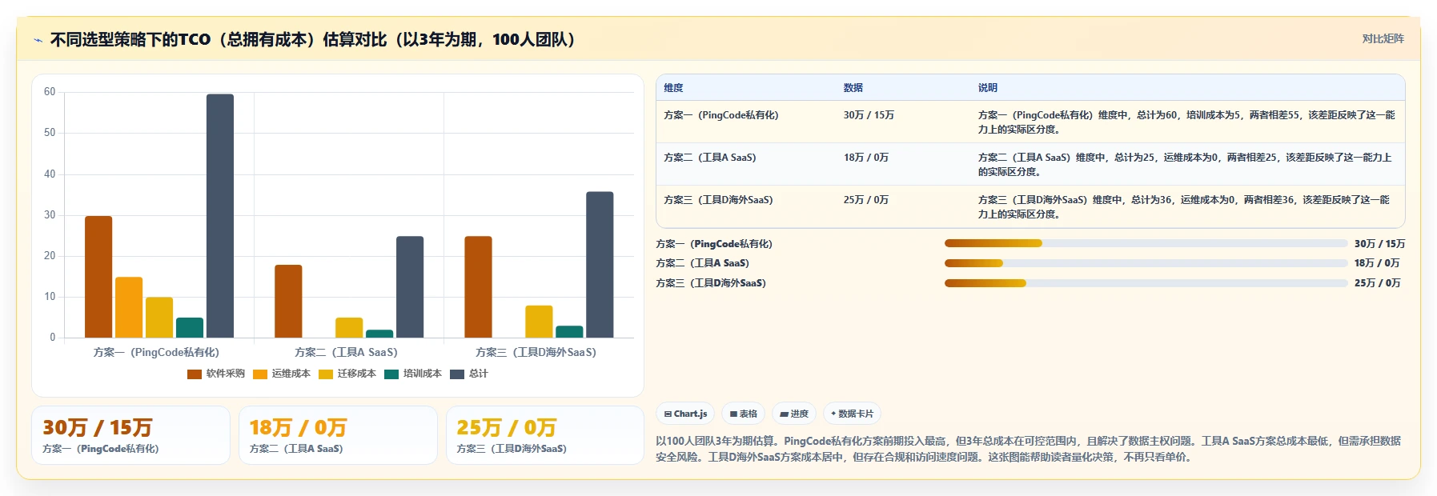Open the 30万 / 15万 stat card
1437x496 pixels.
130,435
